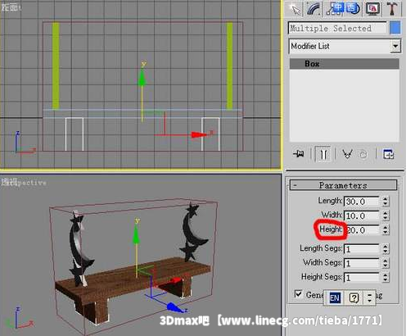This screenshot has height=336, width=415.
Task: Click the Length Segs field
Action: [361, 249]
